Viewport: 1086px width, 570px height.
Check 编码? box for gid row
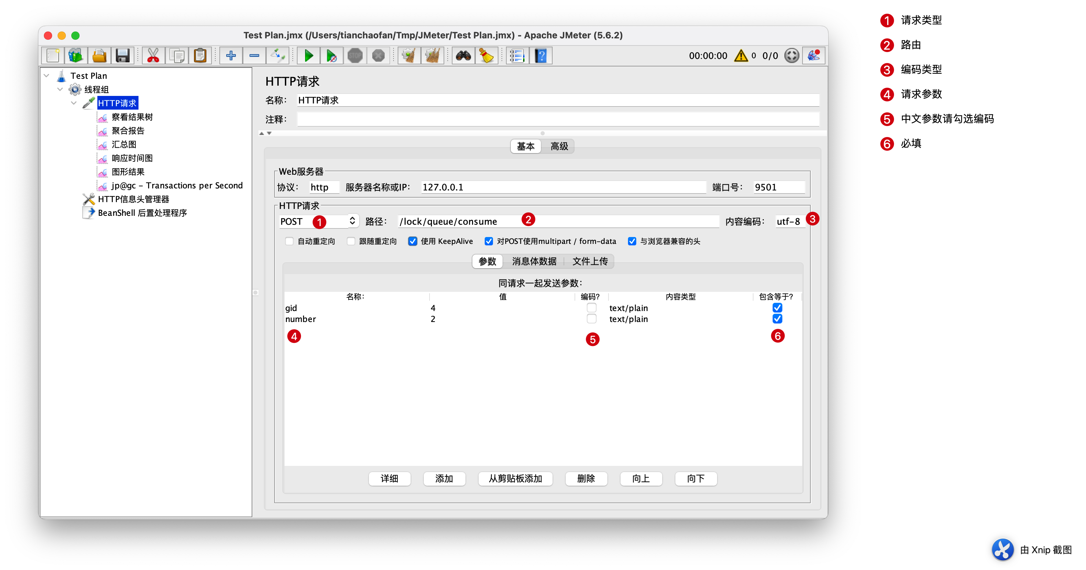[591, 308]
